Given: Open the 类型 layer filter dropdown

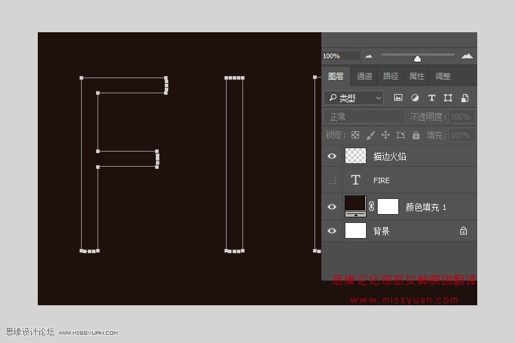Looking at the screenshot, I should 354,98.
